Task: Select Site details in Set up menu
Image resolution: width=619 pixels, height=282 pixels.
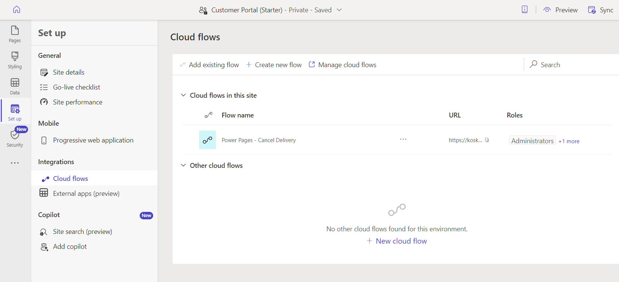Action: [x=69, y=72]
